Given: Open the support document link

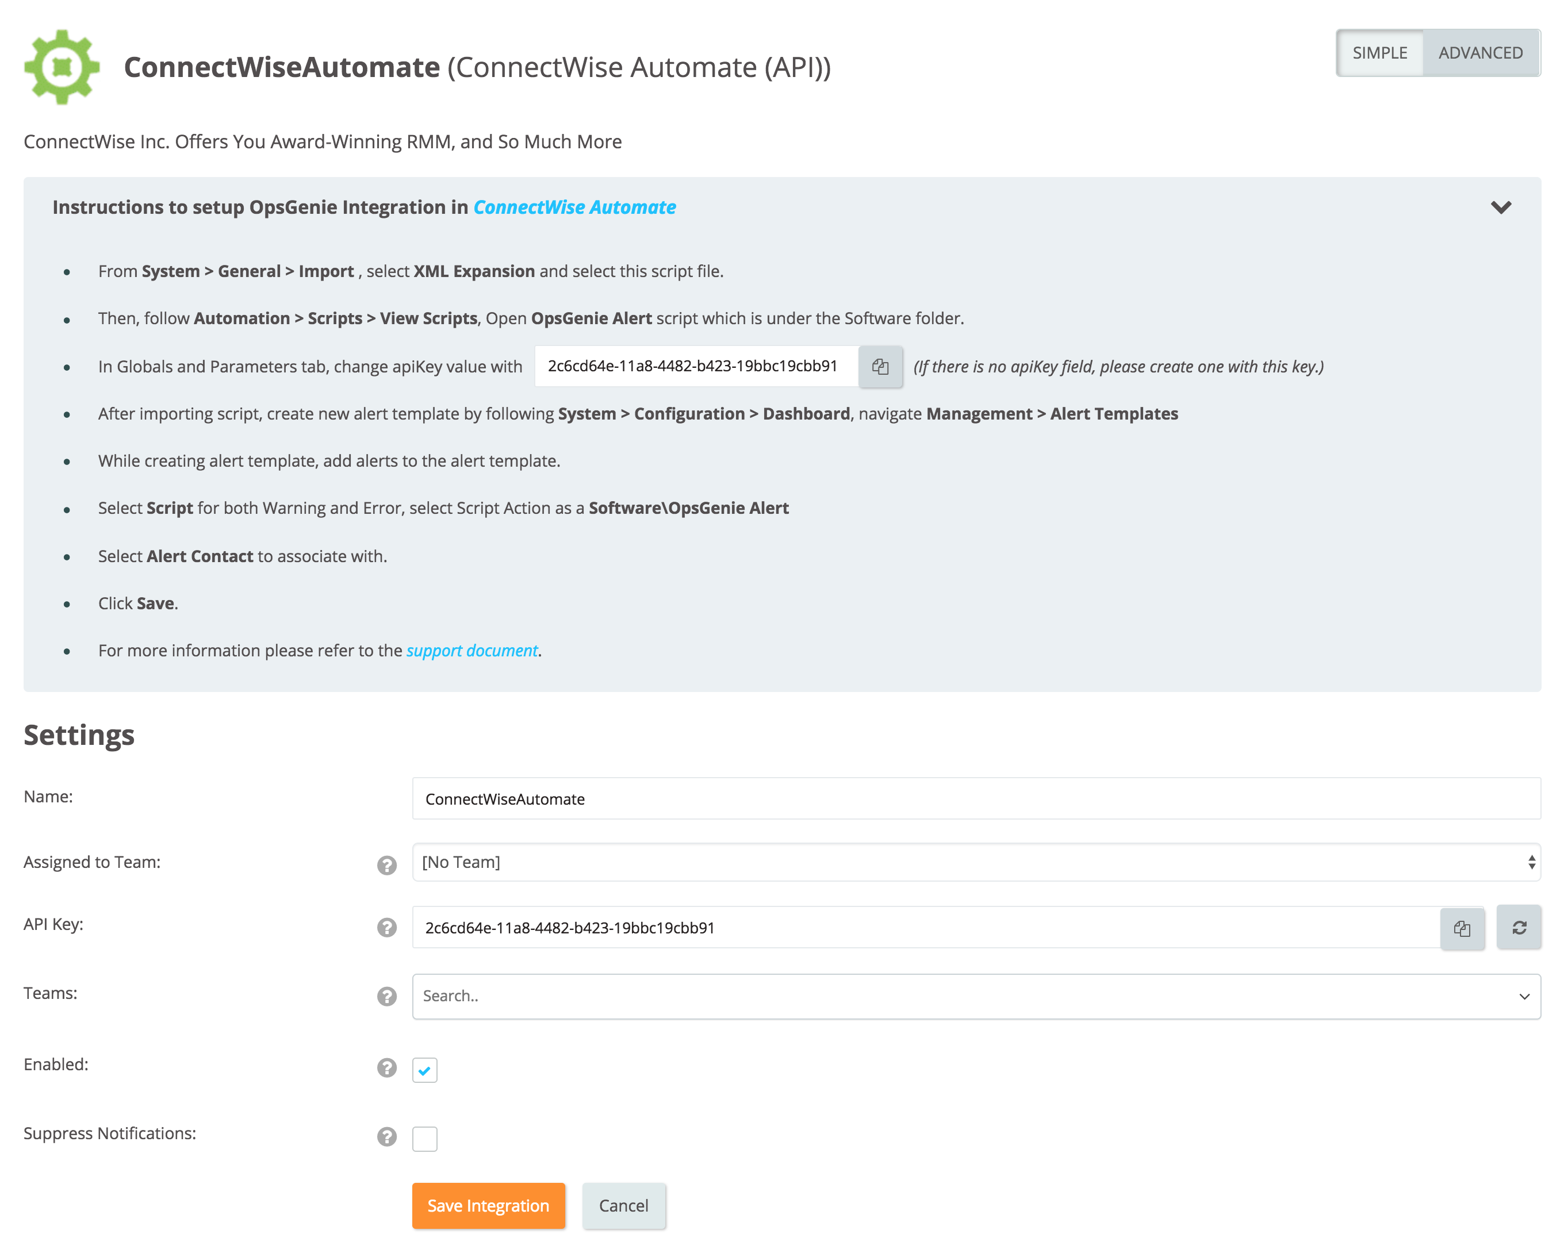Looking at the screenshot, I should (x=471, y=651).
